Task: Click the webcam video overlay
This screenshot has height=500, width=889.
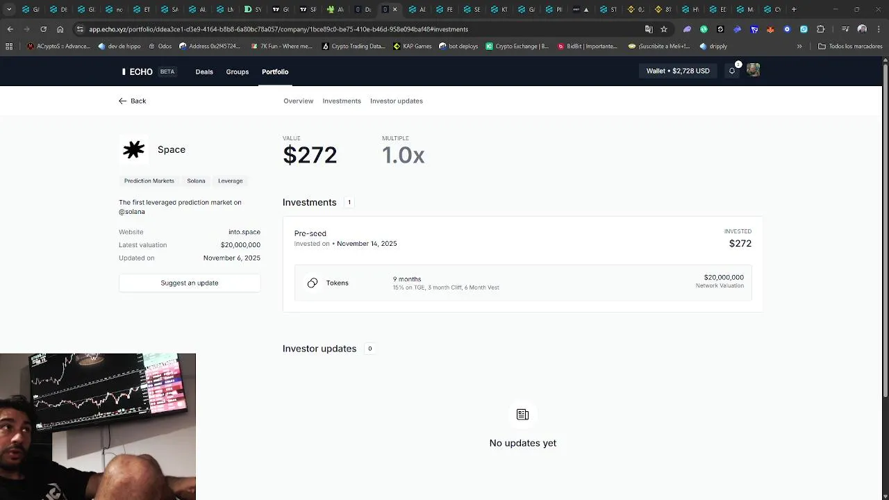Action: [98, 426]
